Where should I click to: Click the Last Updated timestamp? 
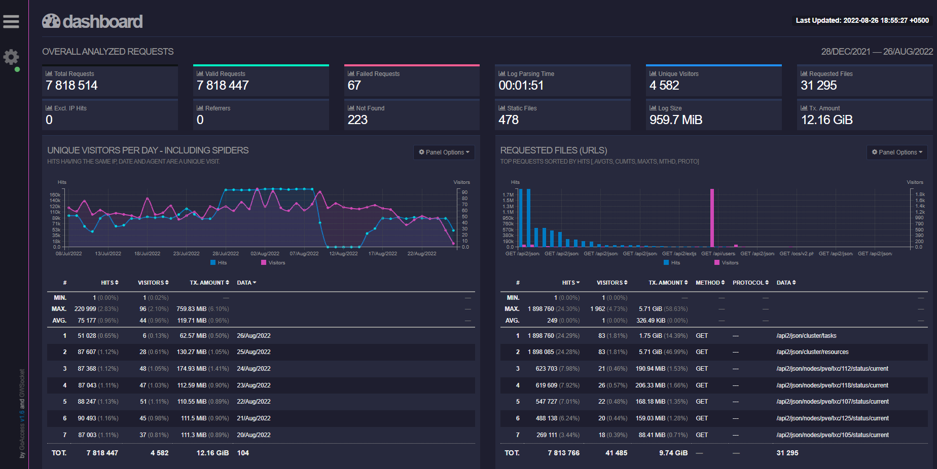coord(862,21)
